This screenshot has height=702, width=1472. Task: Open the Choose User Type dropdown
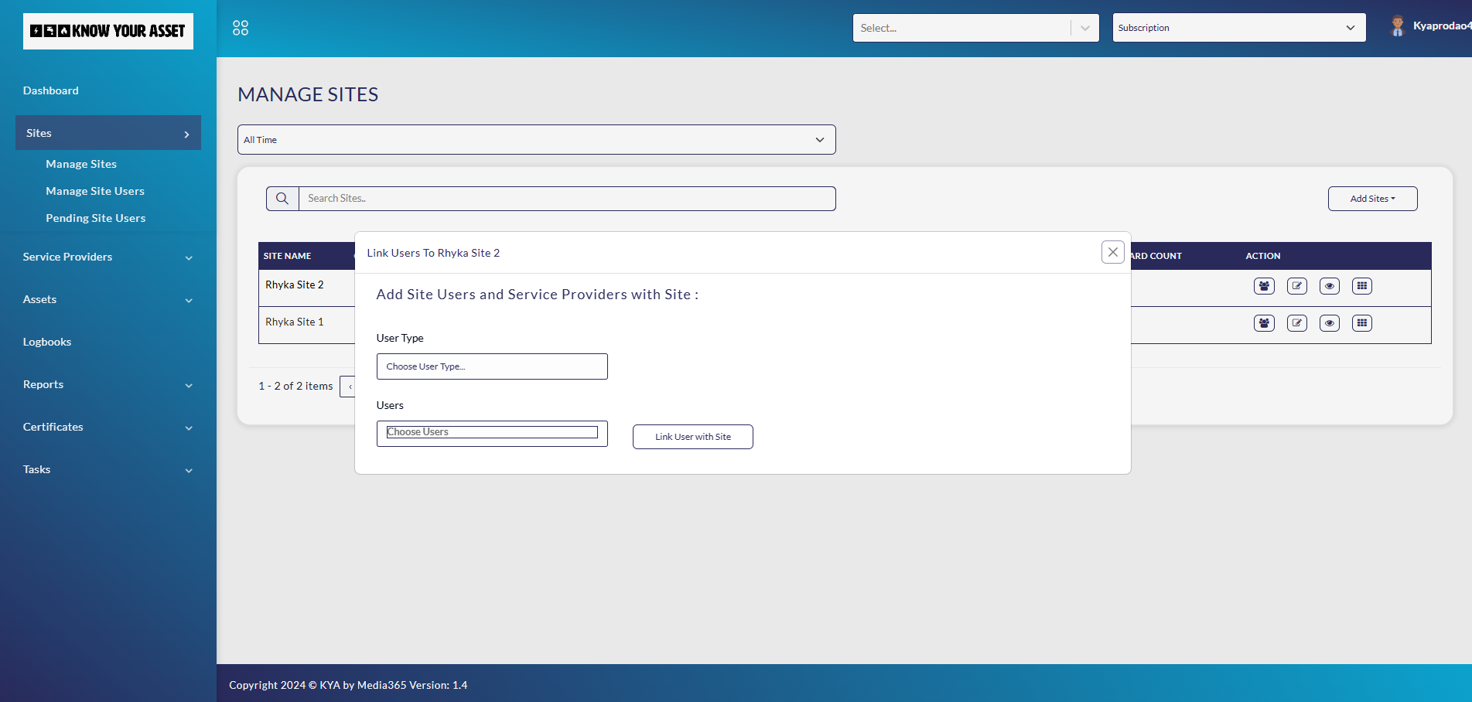pos(492,366)
